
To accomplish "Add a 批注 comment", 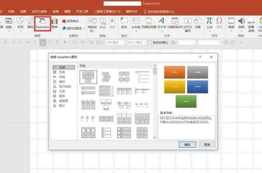I will (124, 23).
